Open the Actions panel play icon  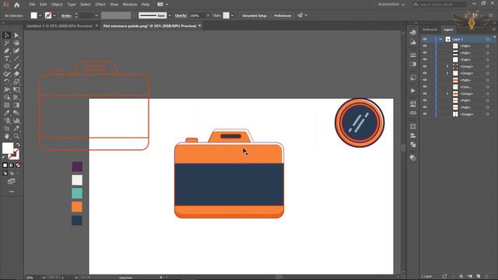(x=413, y=91)
